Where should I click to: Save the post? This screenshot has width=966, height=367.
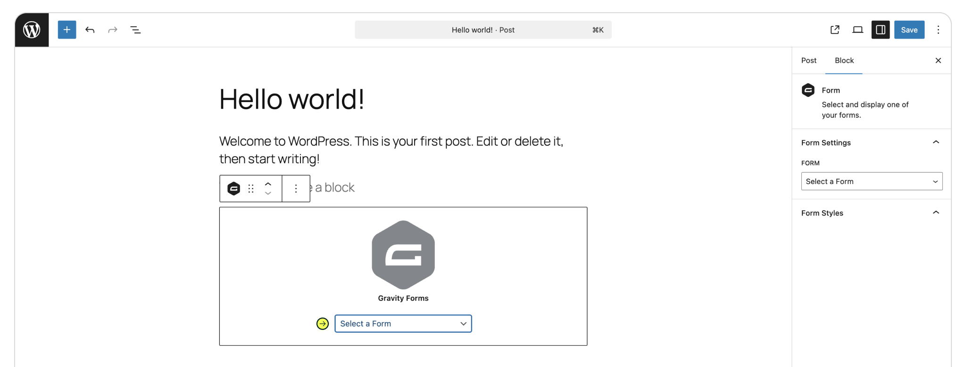909,30
